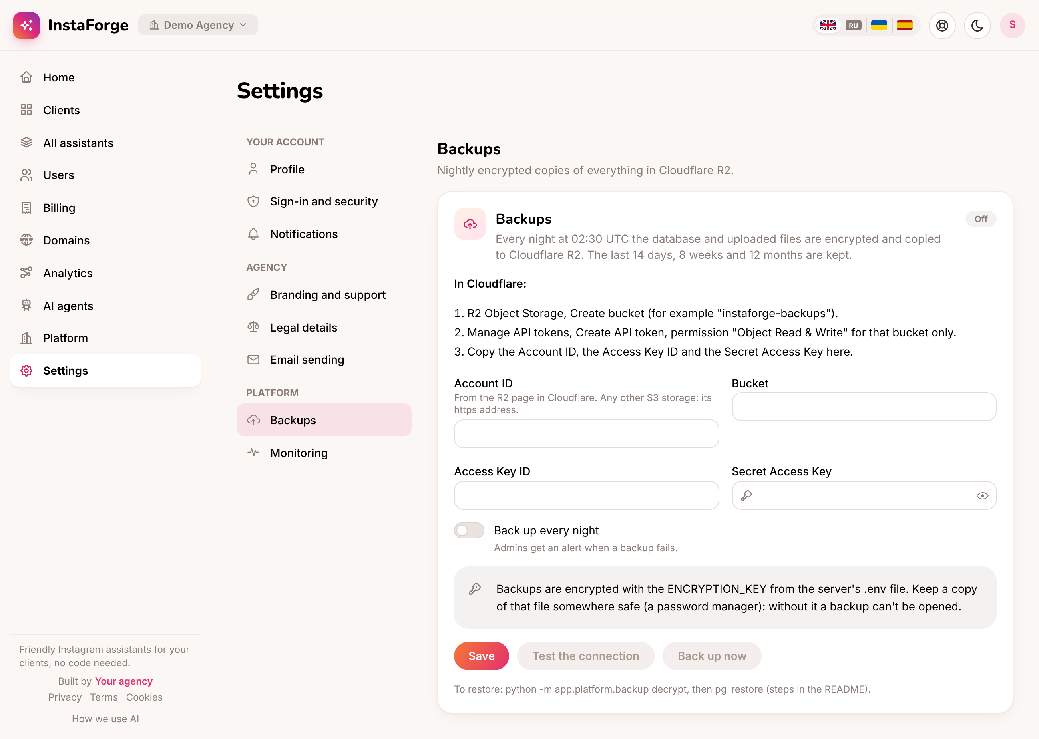Viewport: 1039px width, 739px height.
Task: Click the Bucket input field
Action: pos(864,407)
